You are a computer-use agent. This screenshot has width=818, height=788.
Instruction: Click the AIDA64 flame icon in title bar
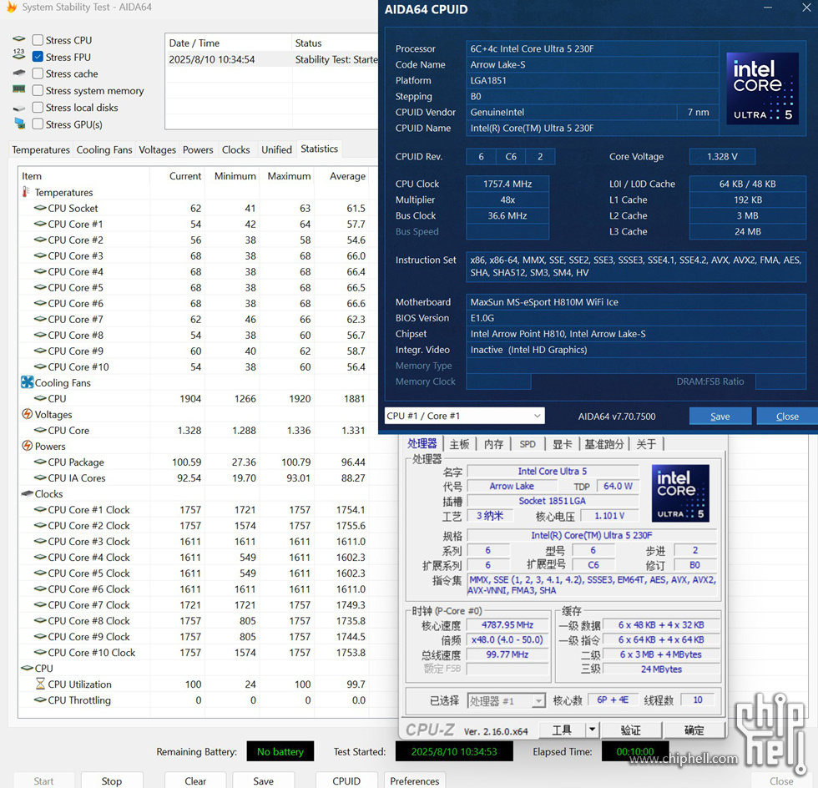(x=11, y=7)
